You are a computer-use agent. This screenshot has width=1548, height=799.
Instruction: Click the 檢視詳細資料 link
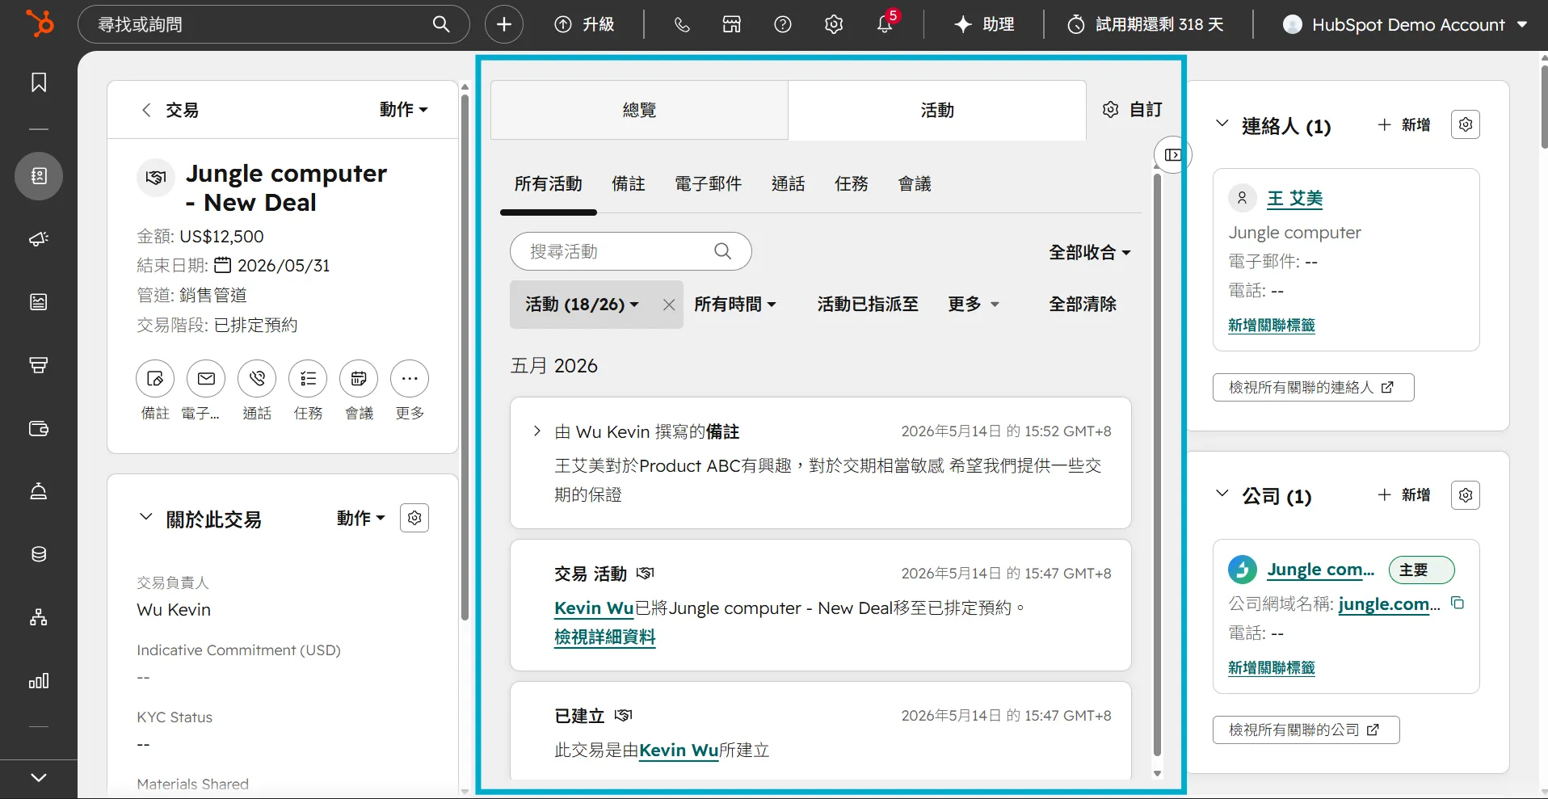click(x=605, y=637)
